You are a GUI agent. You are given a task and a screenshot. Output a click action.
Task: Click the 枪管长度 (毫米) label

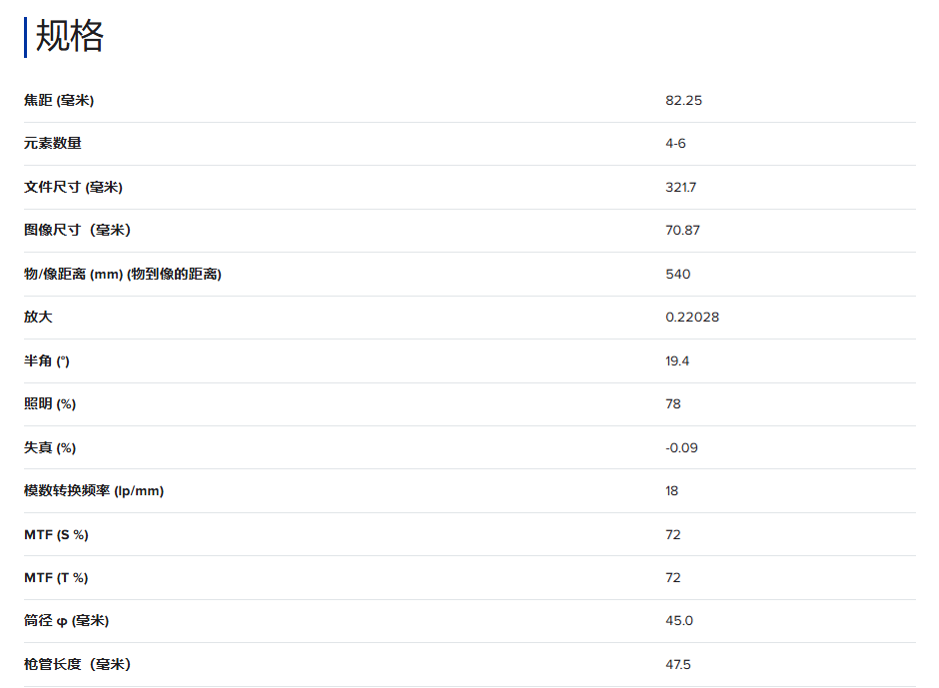click(x=77, y=664)
